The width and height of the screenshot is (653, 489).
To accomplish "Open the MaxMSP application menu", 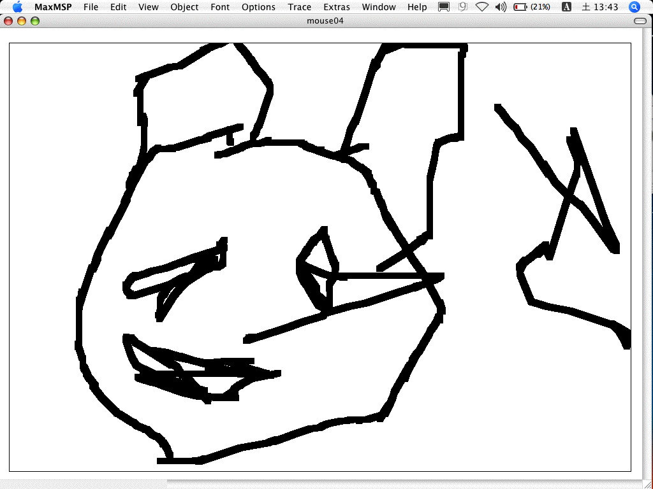I will (53, 7).
